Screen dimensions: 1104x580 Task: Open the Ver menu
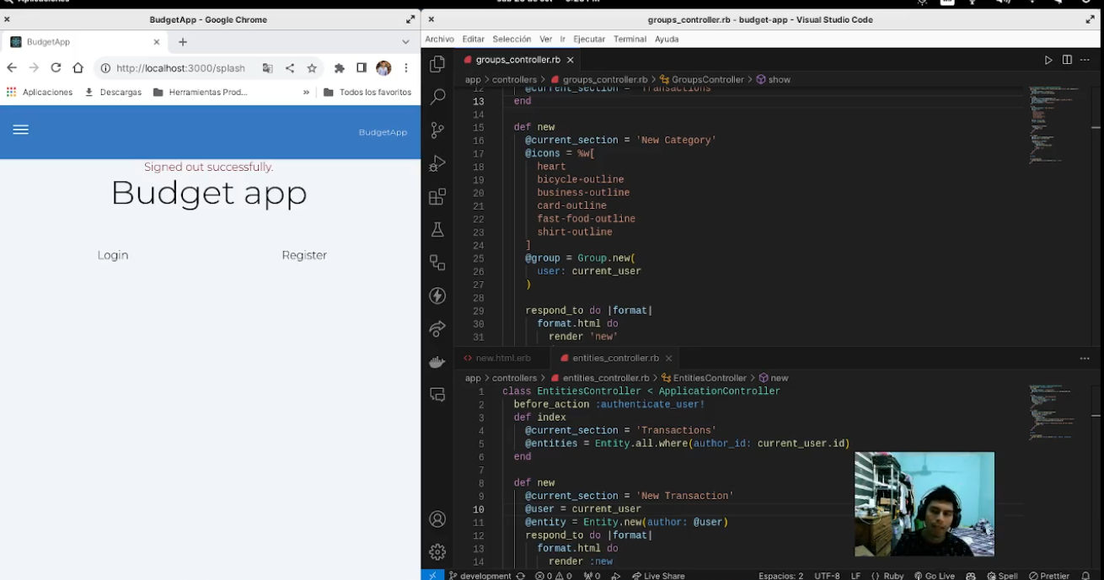click(545, 39)
